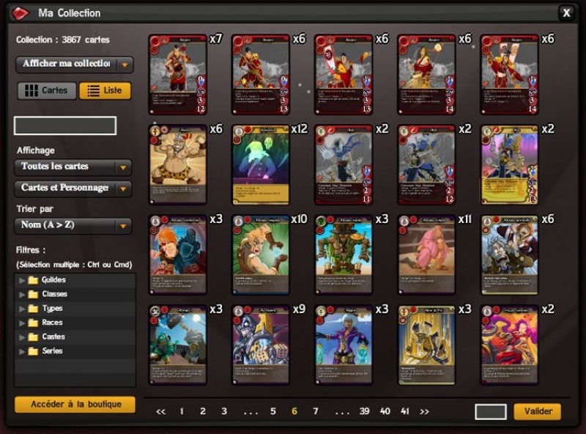The image size is (586, 434).
Task: Open the Toutes les cartes dropdown
Action: pyautogui.click(x=73, y=167)
